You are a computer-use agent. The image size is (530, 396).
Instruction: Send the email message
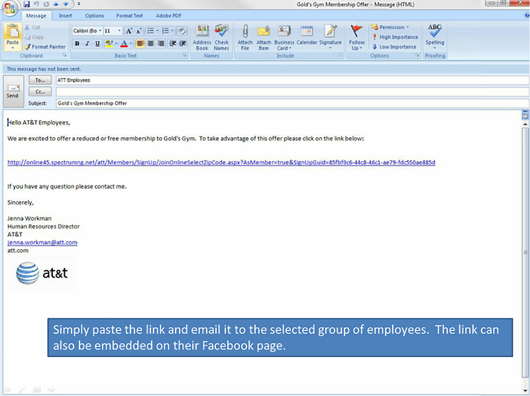(13, 91)
